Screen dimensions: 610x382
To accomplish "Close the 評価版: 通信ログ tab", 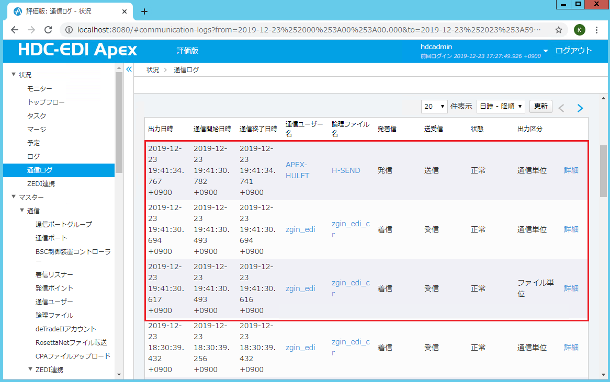I will pos(125,11).
